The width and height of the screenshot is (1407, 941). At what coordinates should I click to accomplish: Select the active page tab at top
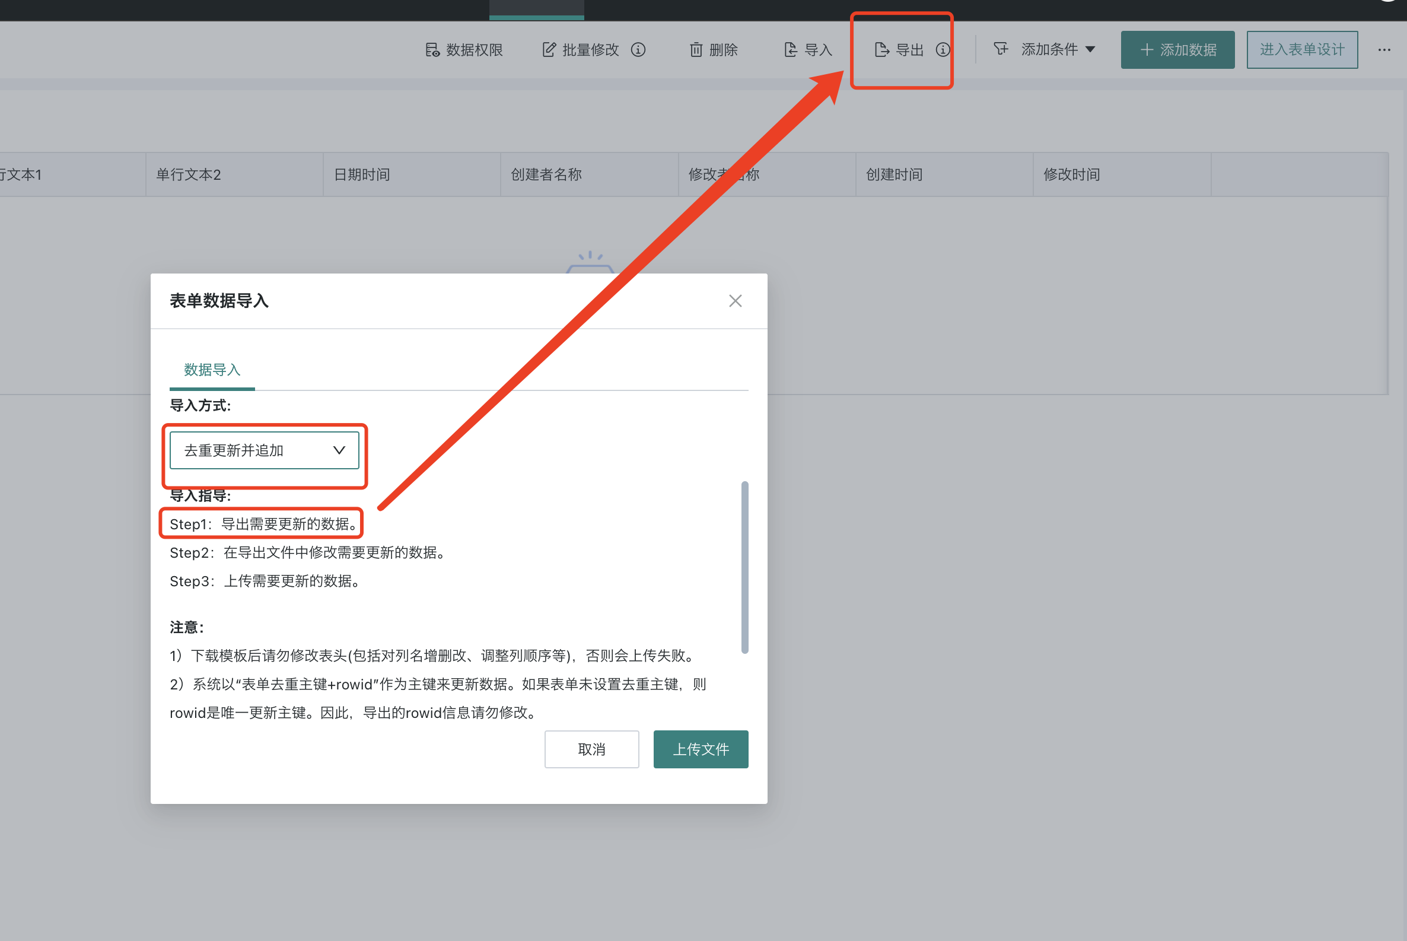click(536, 9)
